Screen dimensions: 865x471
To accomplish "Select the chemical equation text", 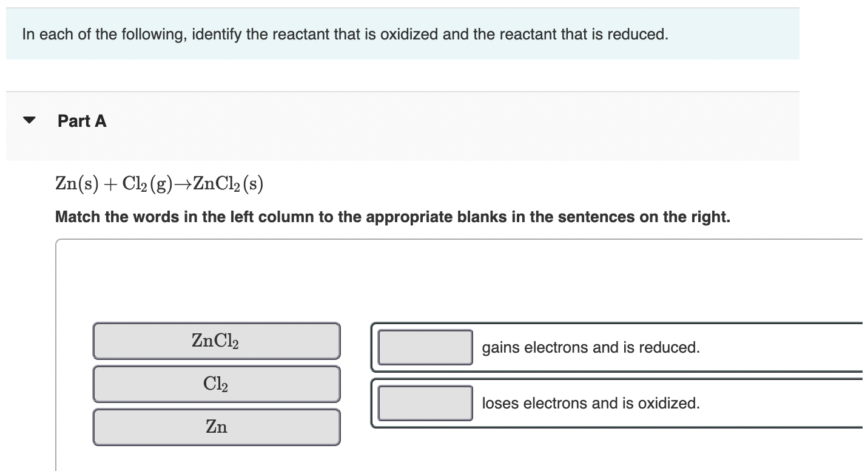I will 159,184.
